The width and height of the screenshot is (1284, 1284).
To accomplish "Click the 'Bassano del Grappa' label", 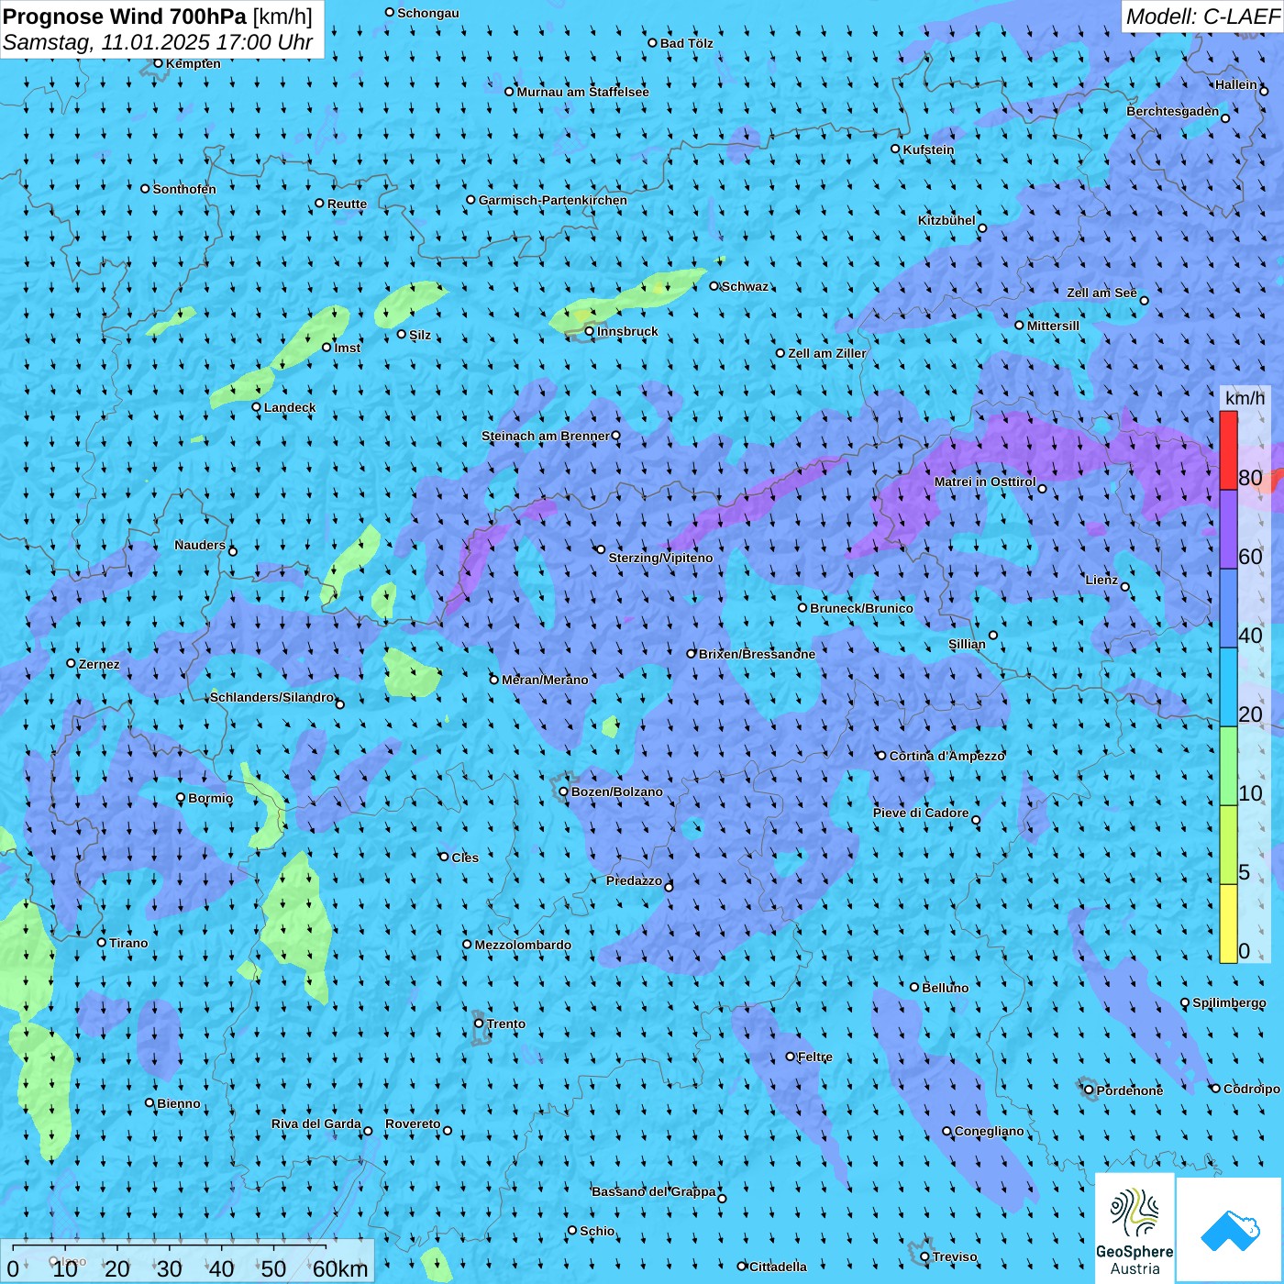I will click(654, 1191).
